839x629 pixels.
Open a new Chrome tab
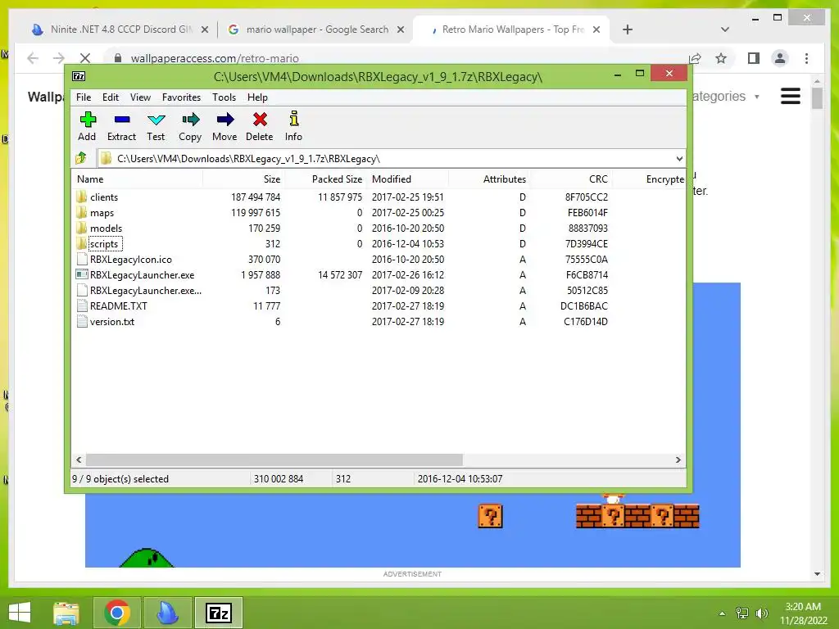[628, 29]
